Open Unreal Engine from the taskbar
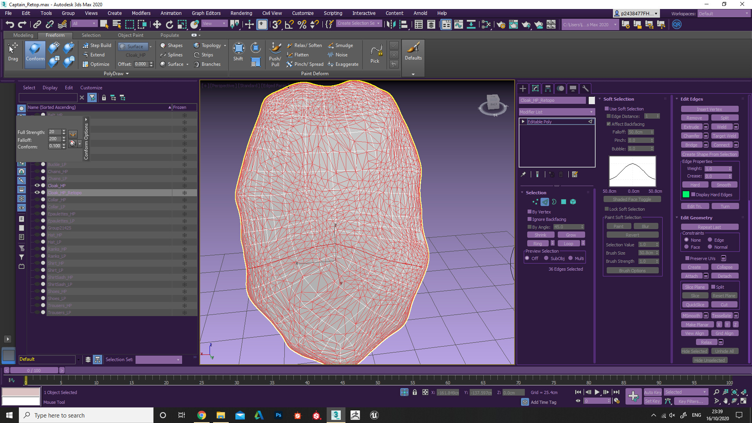This screenshot has height=423, width=752. [374, 415]
